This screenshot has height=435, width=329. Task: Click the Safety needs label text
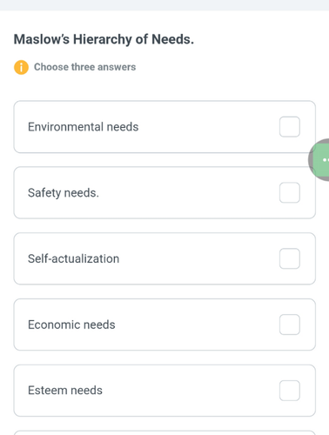[64, 193]
